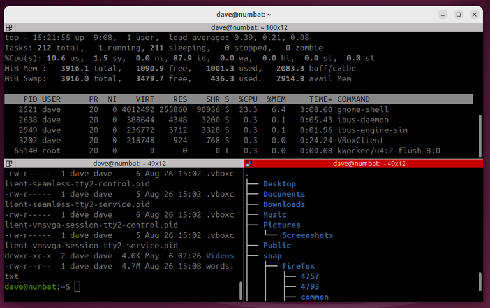Minimize the dave@numbat terminal window
Viewport: 490px width, 308px height.
pyautogui.click(x=443, y=15)
